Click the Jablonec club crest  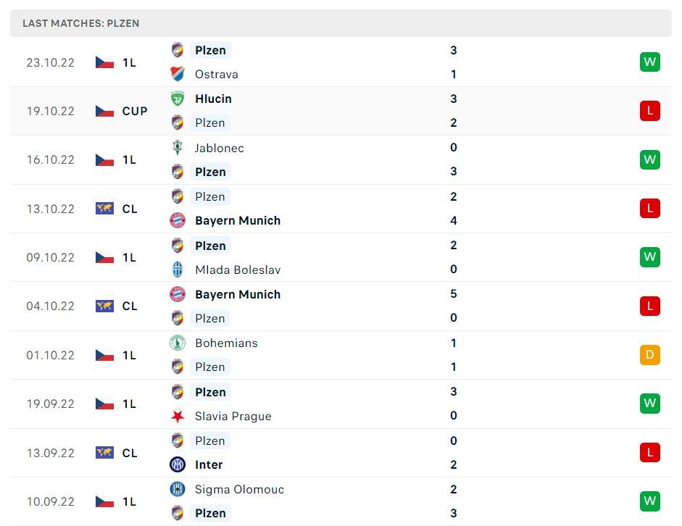click(x=178, y=147)
